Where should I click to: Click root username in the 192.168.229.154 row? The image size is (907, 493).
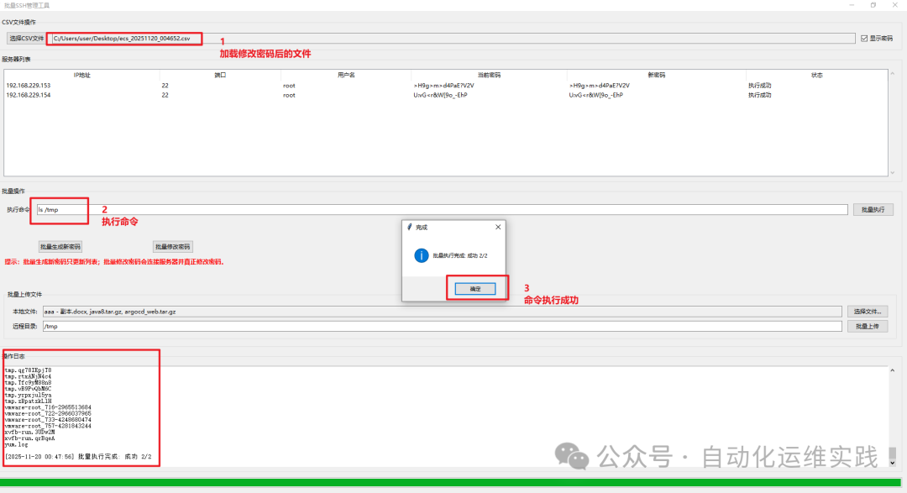click(289, 95)
